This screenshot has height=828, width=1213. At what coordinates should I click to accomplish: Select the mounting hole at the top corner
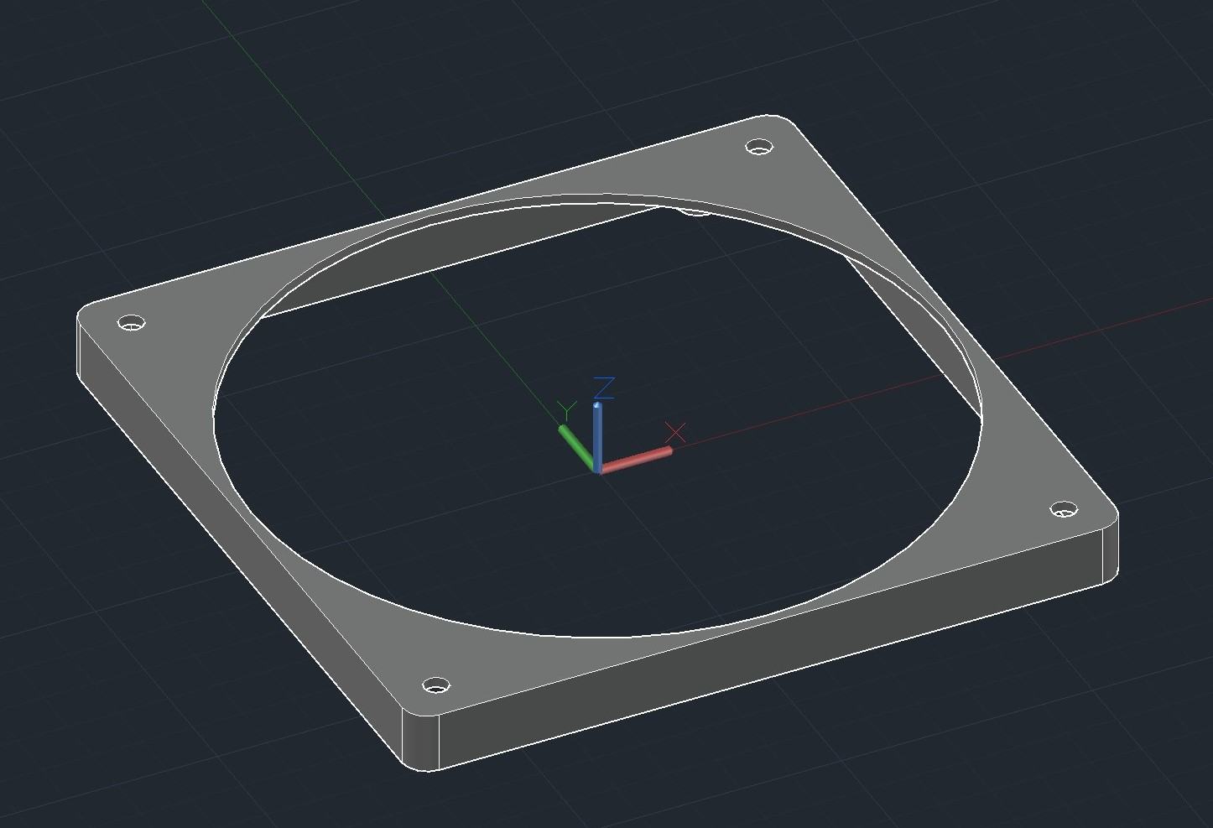pyautogui.click(x=759, y=148)
